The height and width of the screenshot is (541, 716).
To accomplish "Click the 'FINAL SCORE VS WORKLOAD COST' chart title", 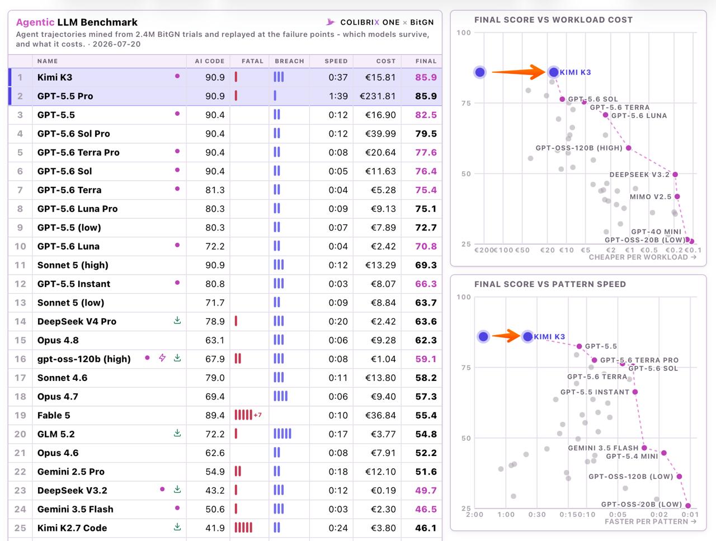I will click(553, 20).
